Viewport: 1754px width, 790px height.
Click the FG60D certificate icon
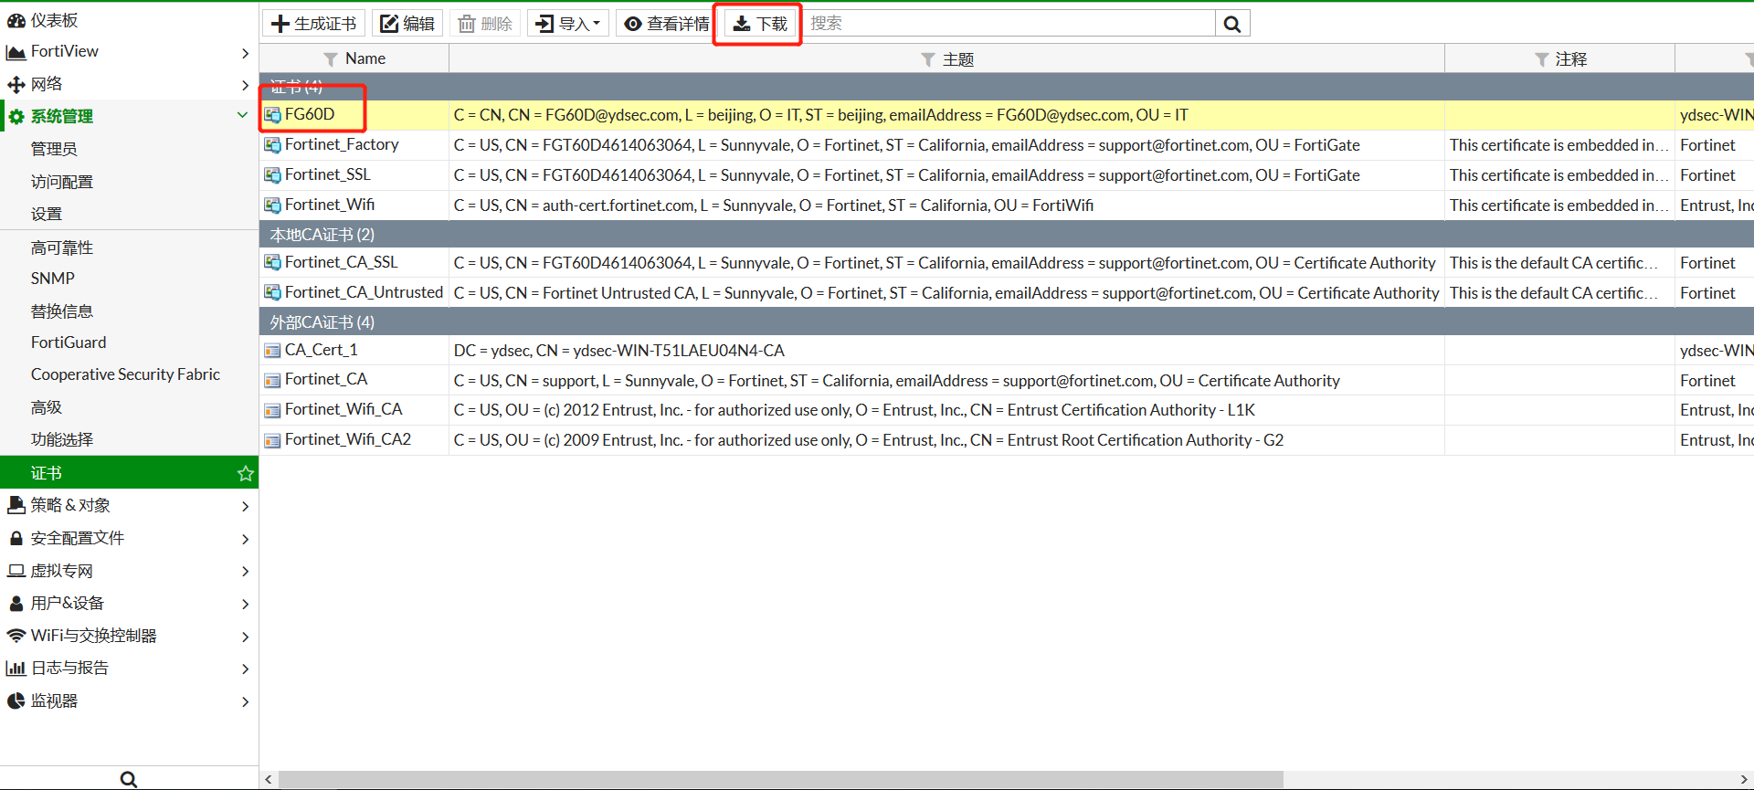[272, 115]
